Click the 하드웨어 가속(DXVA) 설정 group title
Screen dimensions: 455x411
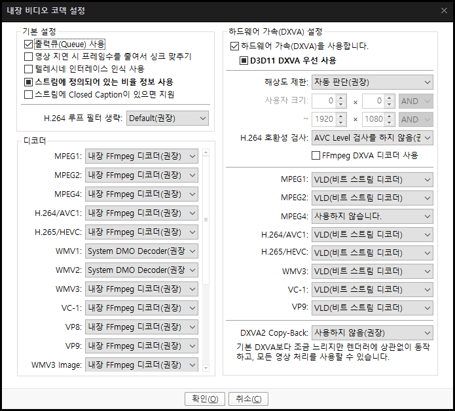276,31
